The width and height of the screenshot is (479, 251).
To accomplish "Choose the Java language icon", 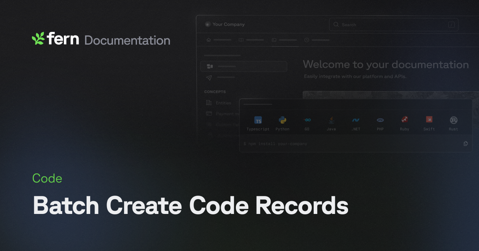I will click(331, 120).
